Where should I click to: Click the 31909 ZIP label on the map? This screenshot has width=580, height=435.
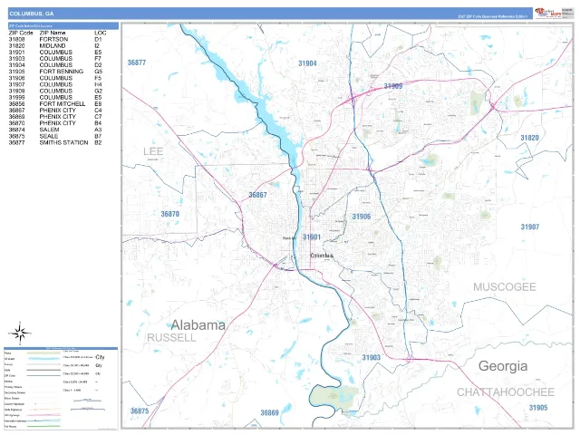coord(392,86)
